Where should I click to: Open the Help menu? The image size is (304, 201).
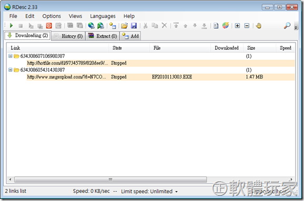pyautogui.click(x=129, y=16)
